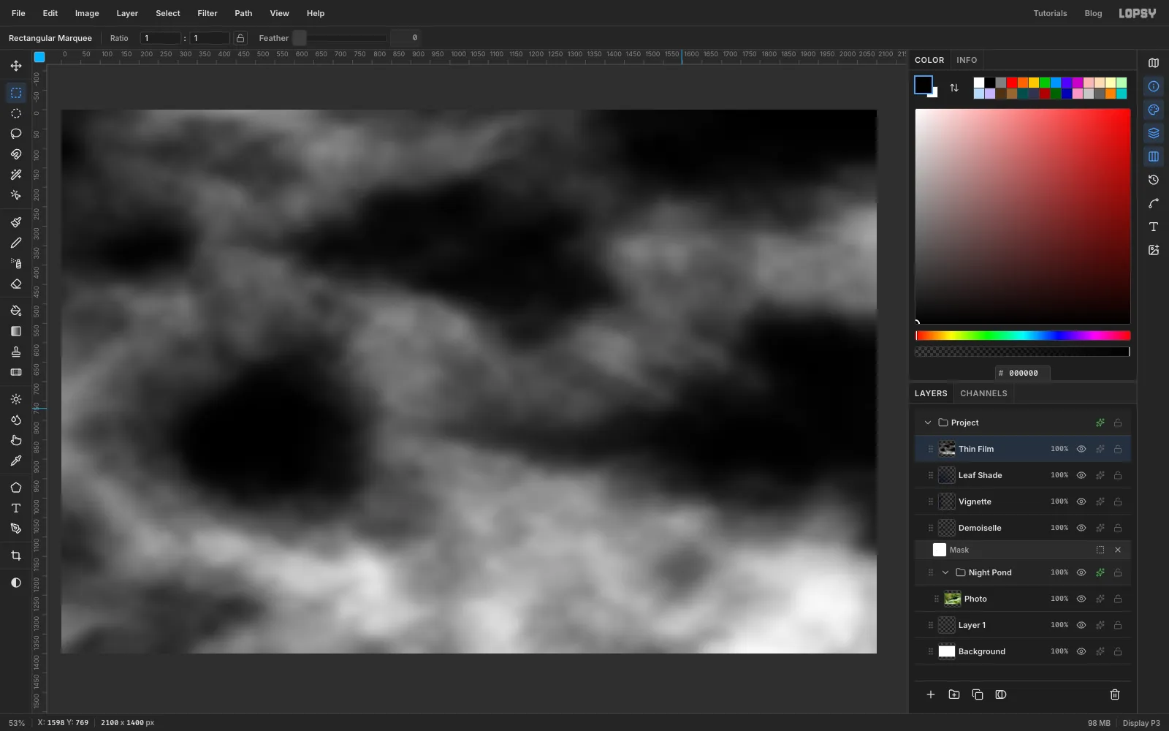Adjust the hue slider bar
This screenshot has height=731, width=1169.
pos(1023,336)
